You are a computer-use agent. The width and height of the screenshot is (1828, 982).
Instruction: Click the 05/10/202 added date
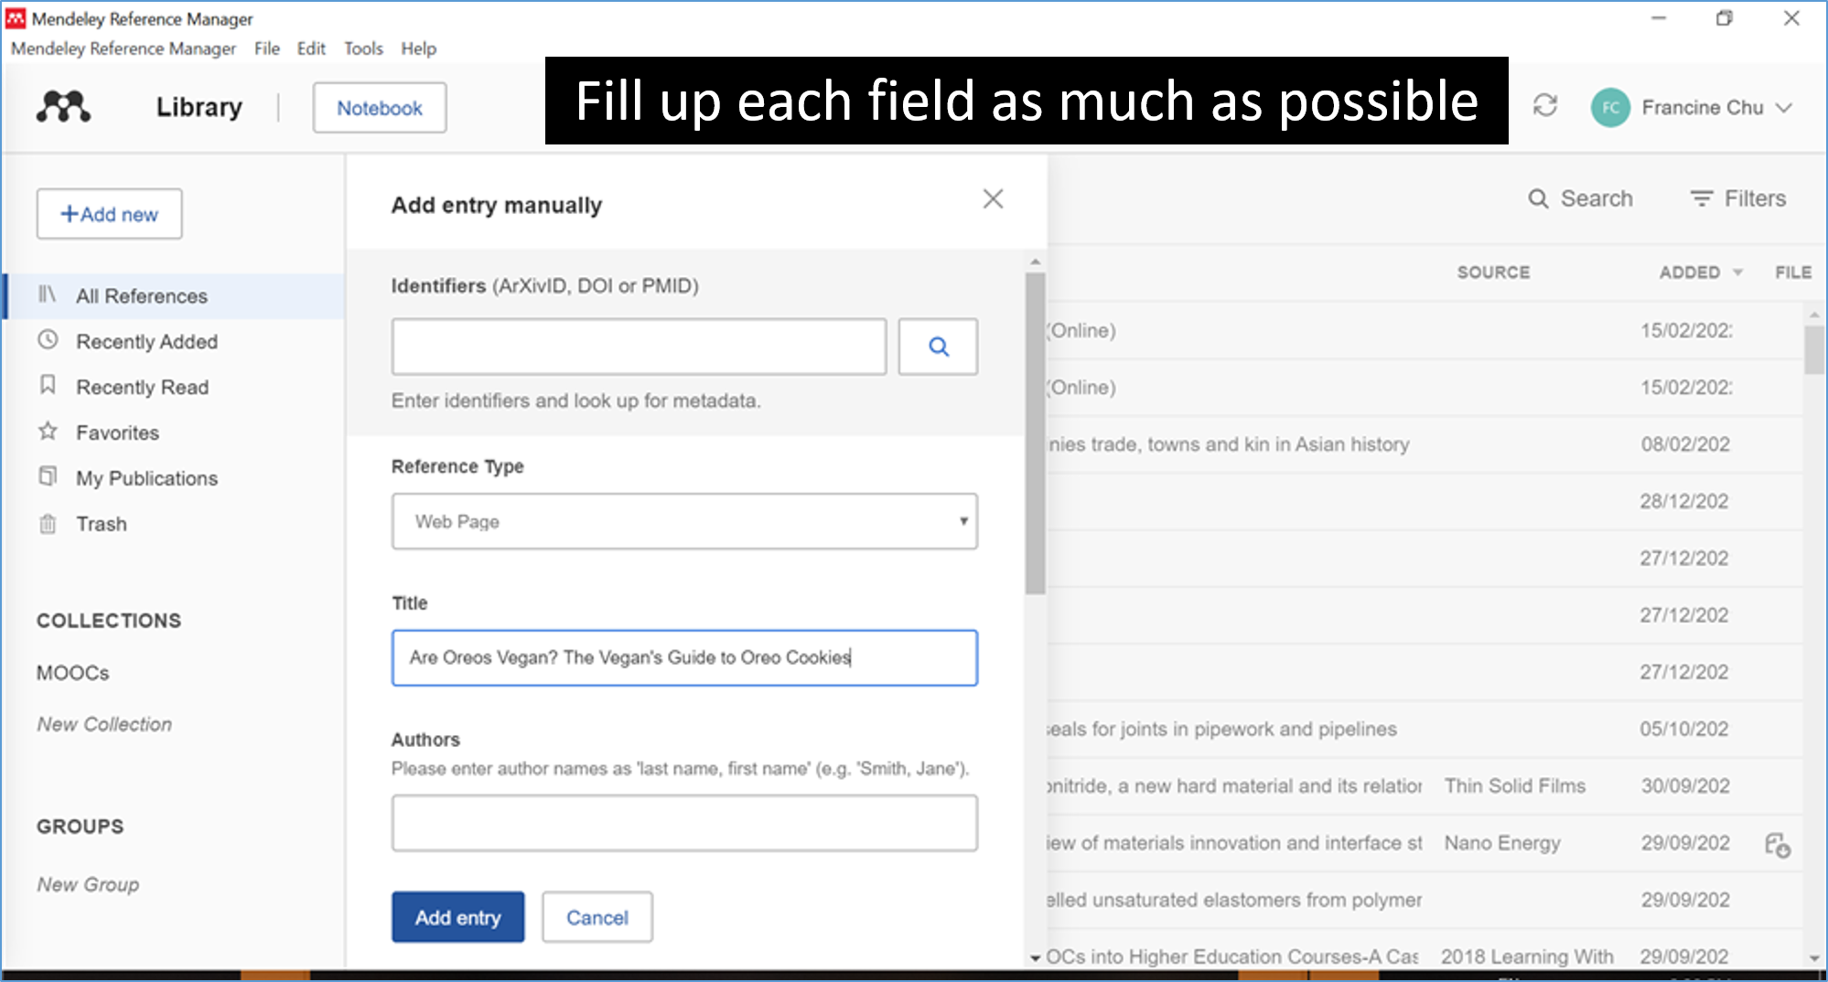(1683, 729)
